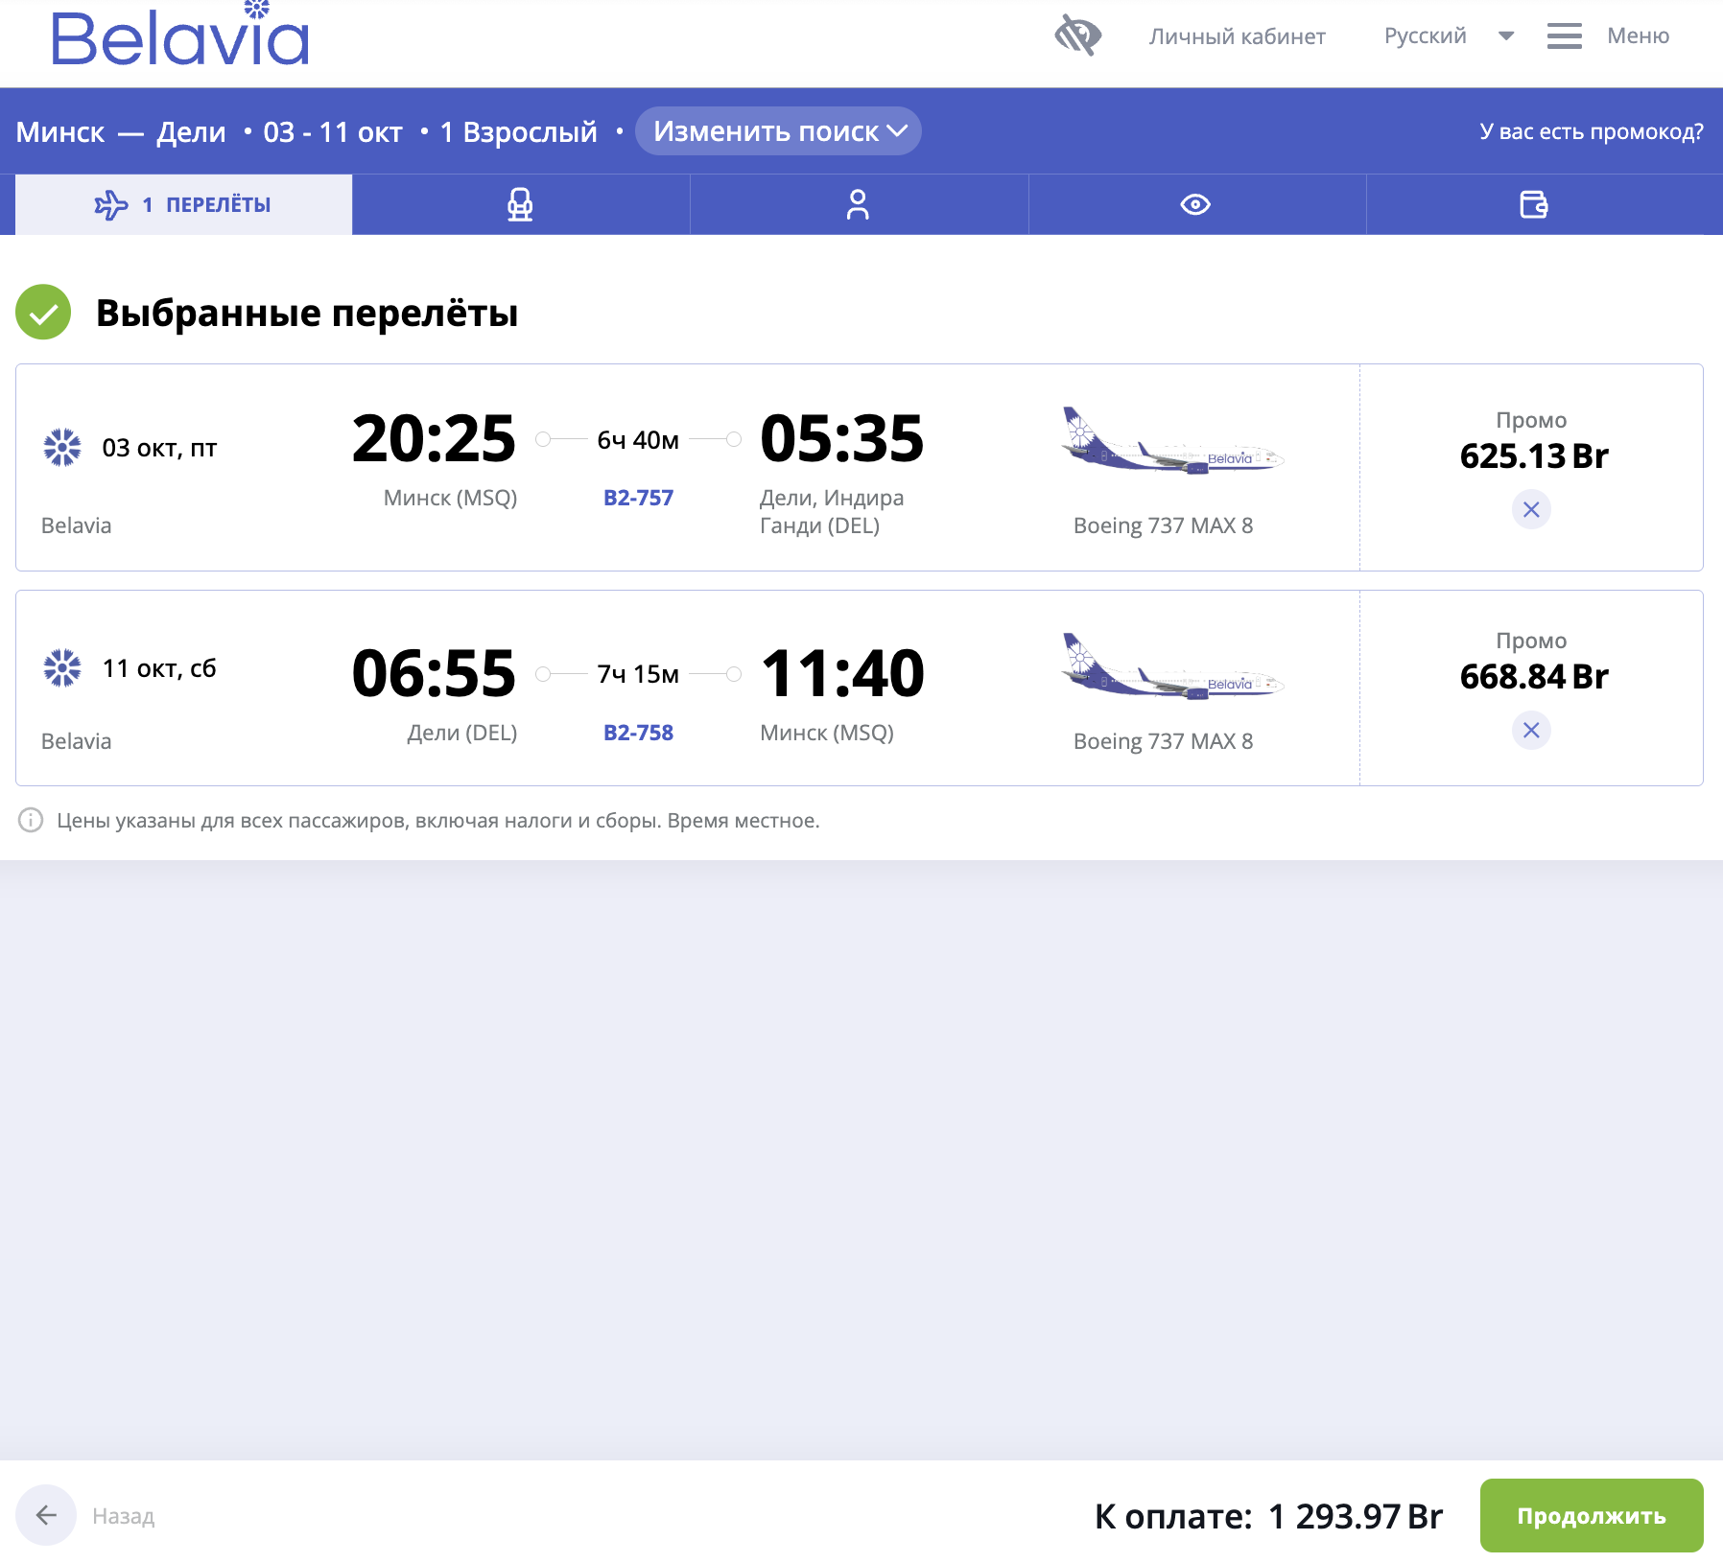Open the seat selection step tab
The height and width of the screenshot is (1563, 1723).
(521, 204)
